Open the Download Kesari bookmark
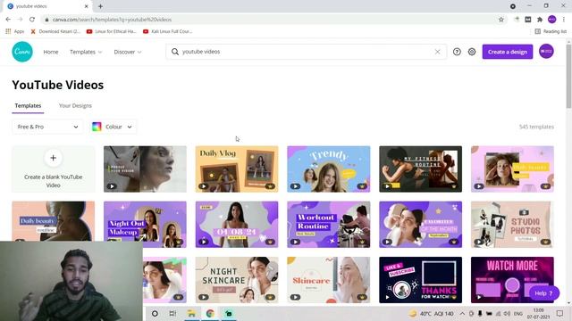Viewport: 572px width, 321px height. 55,32
